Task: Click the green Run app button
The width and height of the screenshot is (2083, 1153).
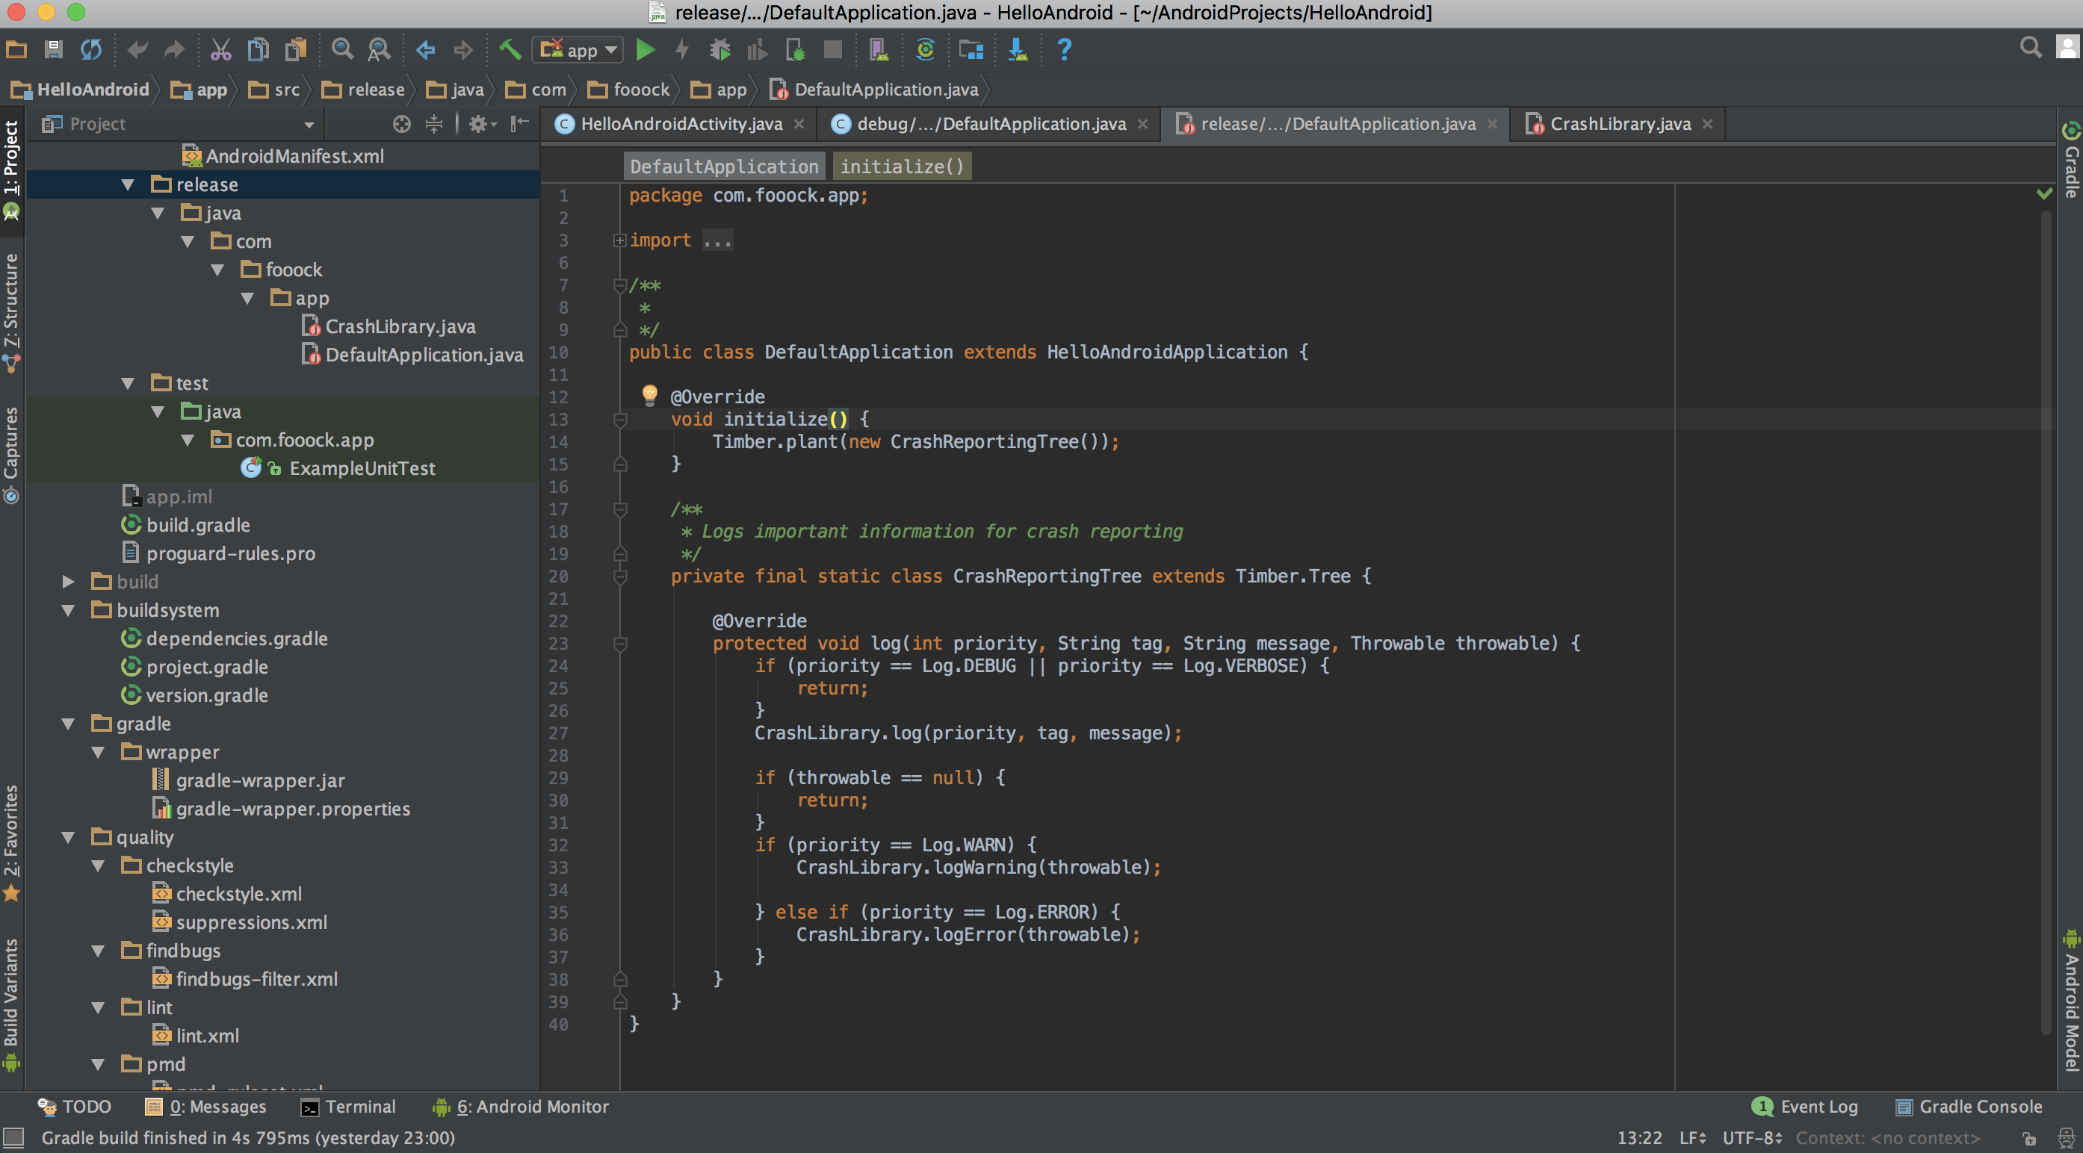Action: [x=645, y=50]
